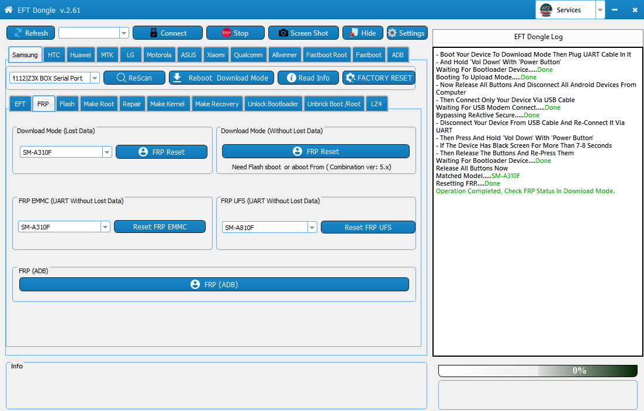Click 'Operation Completed, Check FRP Status' log line
Screen dimensions: 644x411
tap(525, 191)
